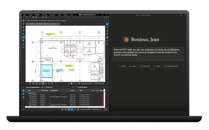Viewport: 209px width, 130px height.
Task: Click the Zoom tool below the document
Action: point(52,83)
